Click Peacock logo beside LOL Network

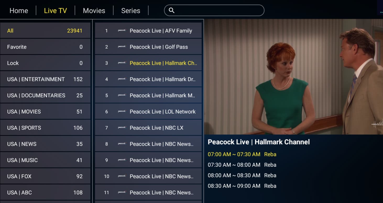122,112
